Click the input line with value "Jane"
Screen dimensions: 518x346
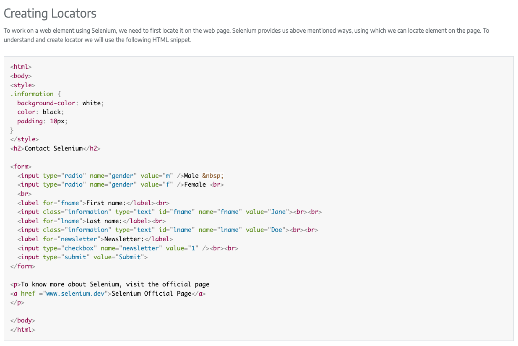[x=169, y=212]
